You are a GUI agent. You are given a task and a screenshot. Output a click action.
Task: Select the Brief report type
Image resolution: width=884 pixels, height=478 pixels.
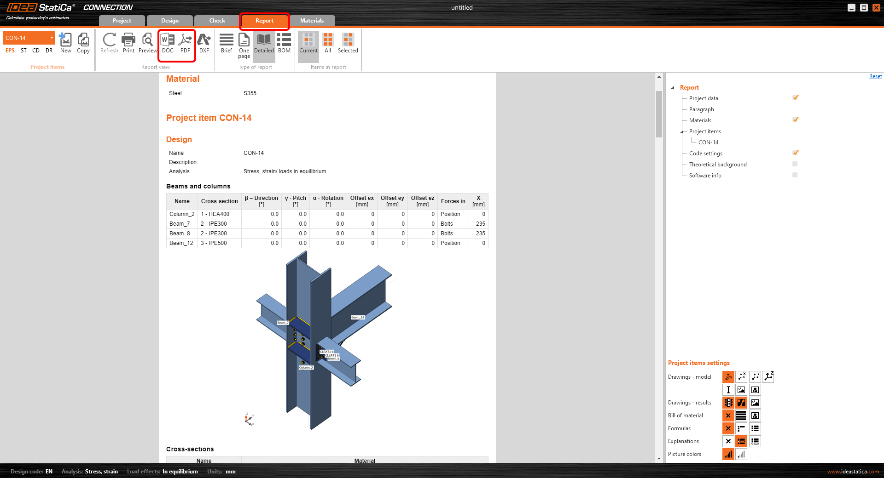226,44
